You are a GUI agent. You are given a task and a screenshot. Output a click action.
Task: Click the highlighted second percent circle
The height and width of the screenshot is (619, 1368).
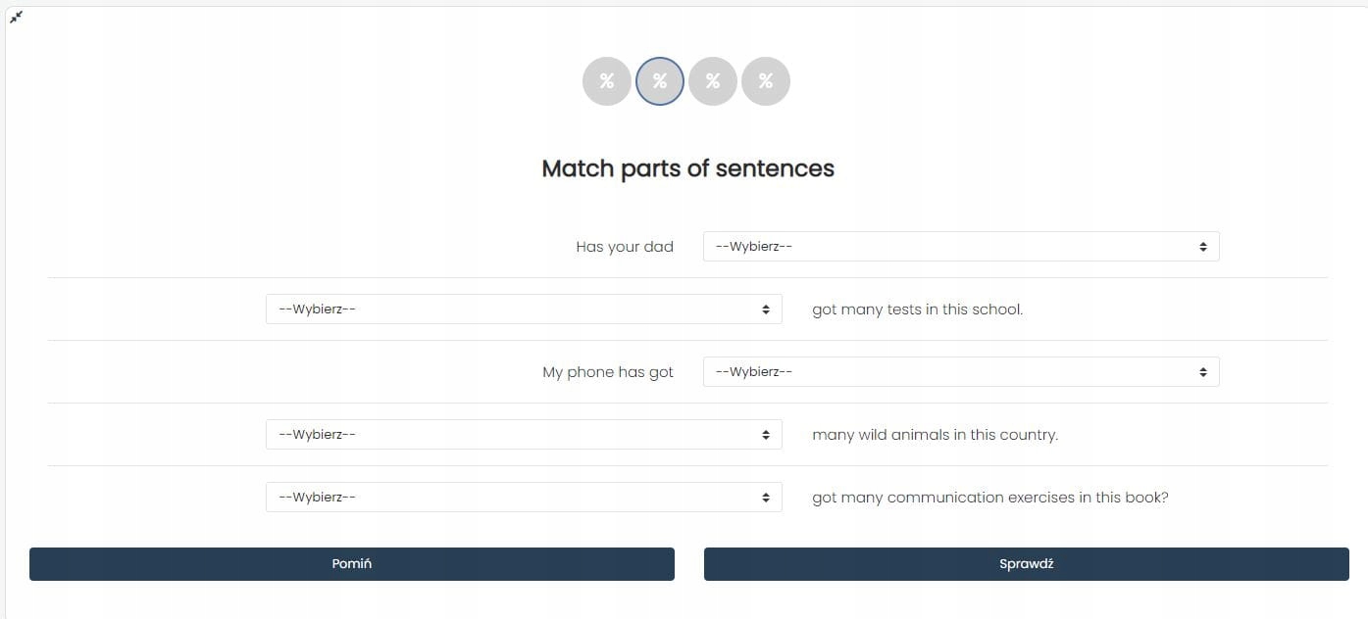660,81
